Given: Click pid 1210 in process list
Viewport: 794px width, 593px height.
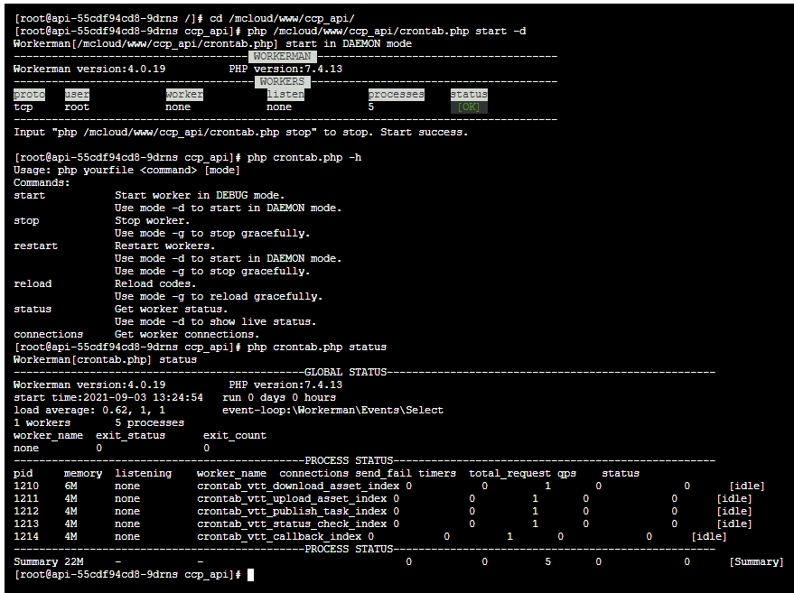Looking at the screenshot, I should click(26, 486).
